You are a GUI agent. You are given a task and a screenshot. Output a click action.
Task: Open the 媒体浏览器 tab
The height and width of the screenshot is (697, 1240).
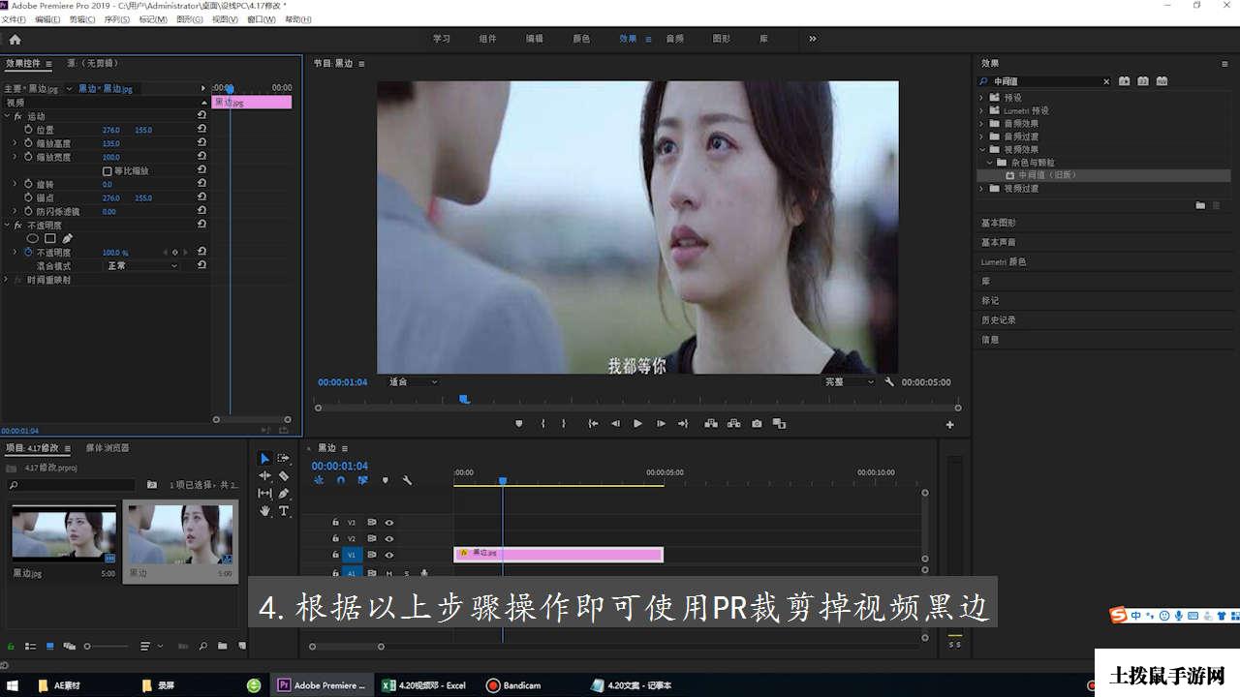coord(108,448)
